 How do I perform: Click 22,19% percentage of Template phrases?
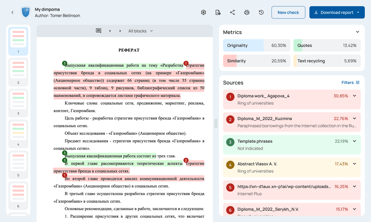[341, 141]
